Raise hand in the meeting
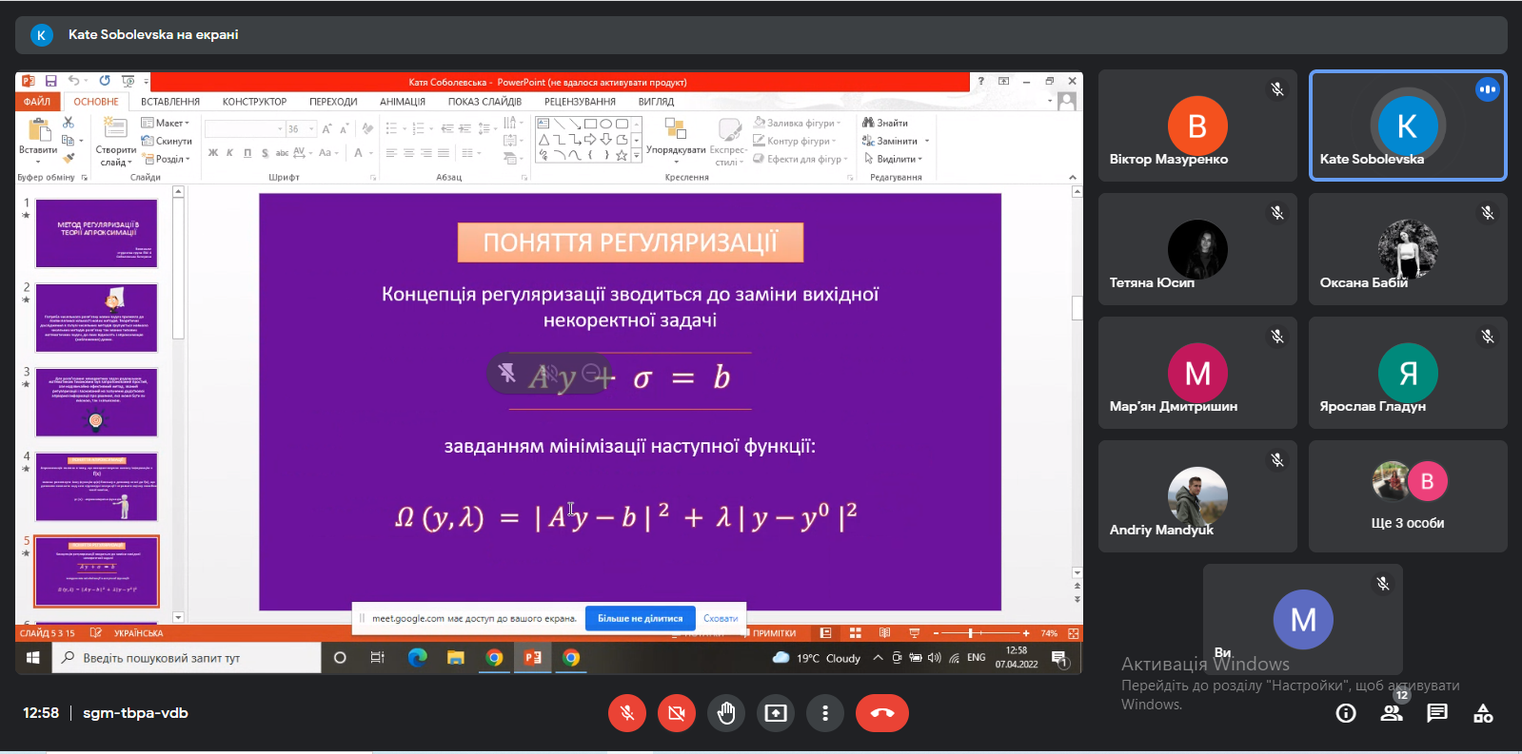 point(726,713)
